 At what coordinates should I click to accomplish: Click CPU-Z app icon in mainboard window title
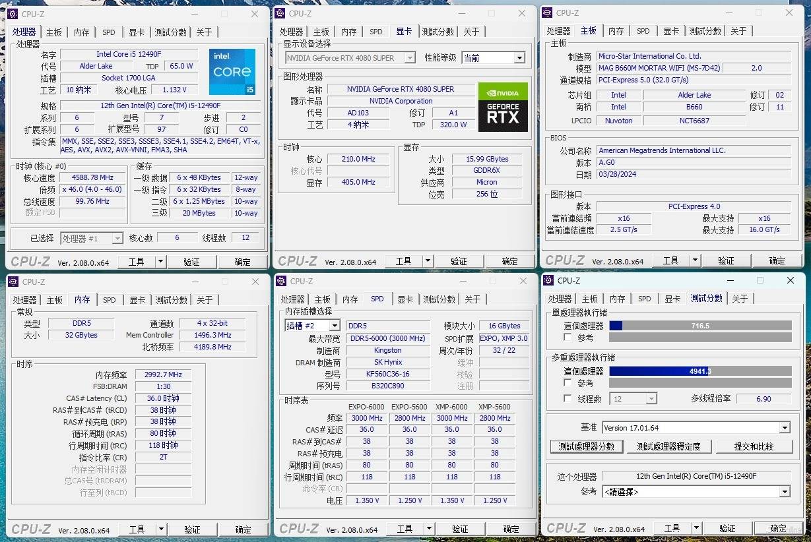[x=547, y=13]
